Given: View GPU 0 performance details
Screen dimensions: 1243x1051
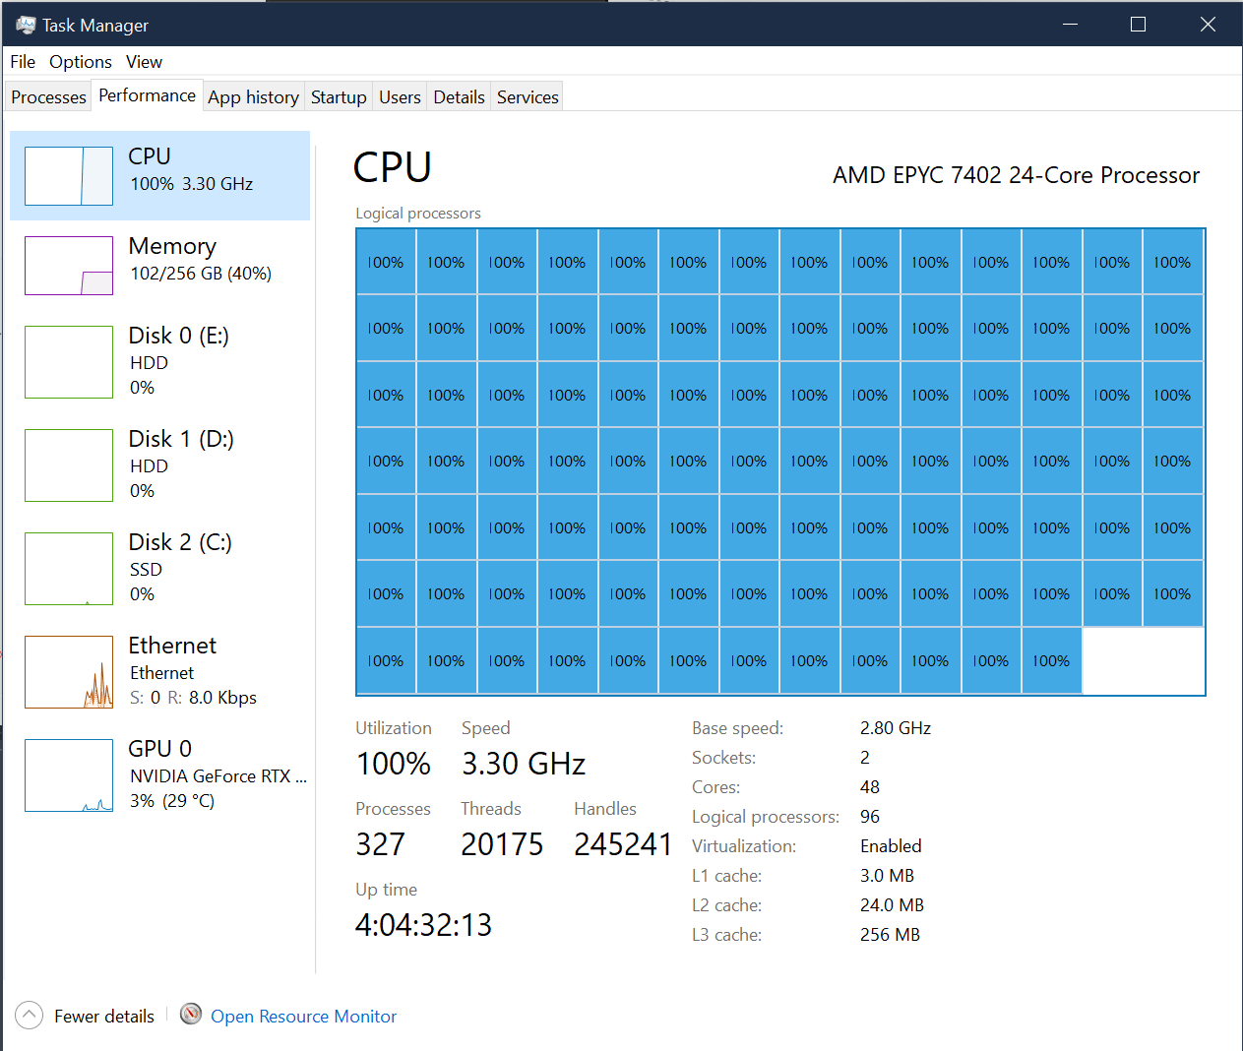Looking at the screenshot, I should coord(157,773).
